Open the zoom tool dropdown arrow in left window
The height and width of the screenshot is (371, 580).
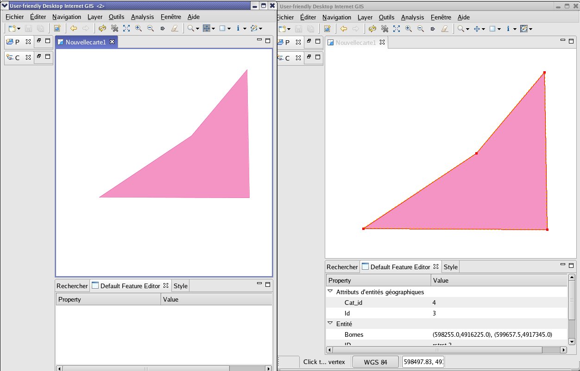coord(197,29)
